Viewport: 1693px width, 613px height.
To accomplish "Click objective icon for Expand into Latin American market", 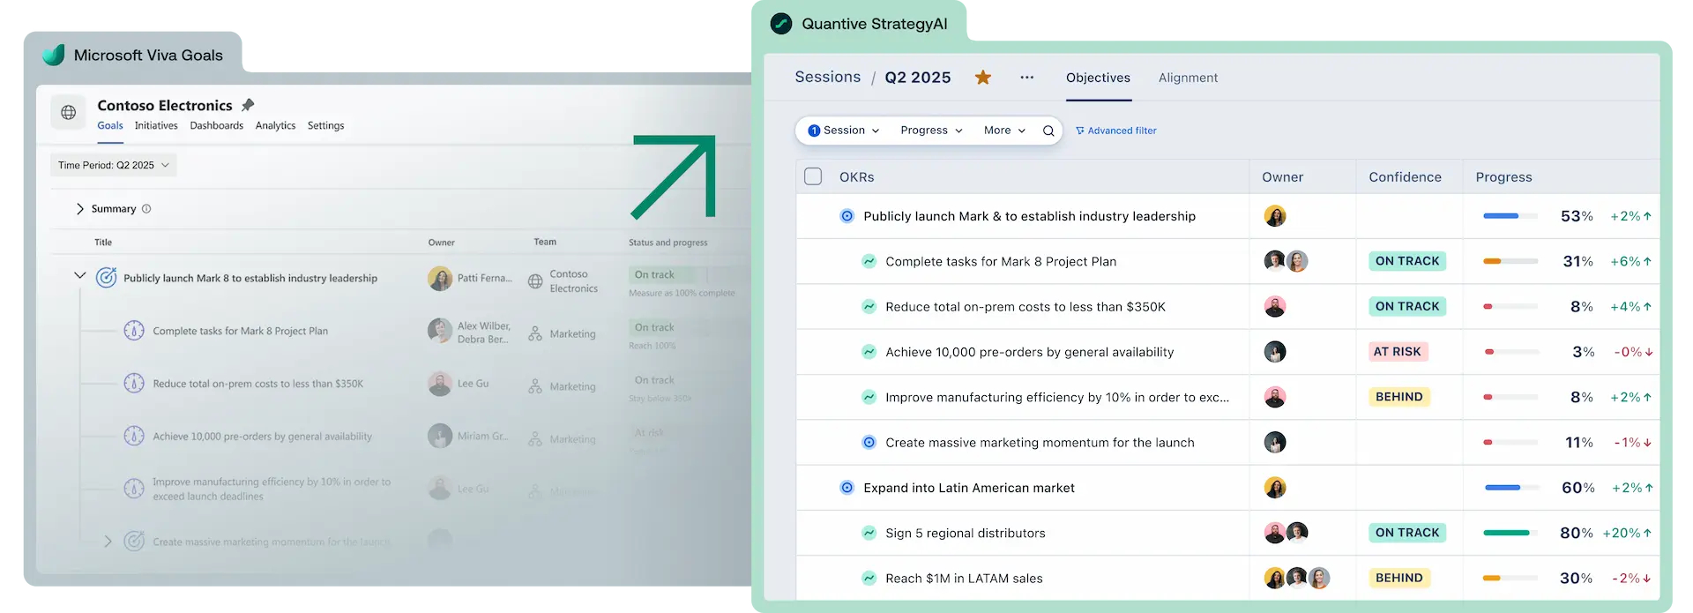I will [x=846, y=488].
